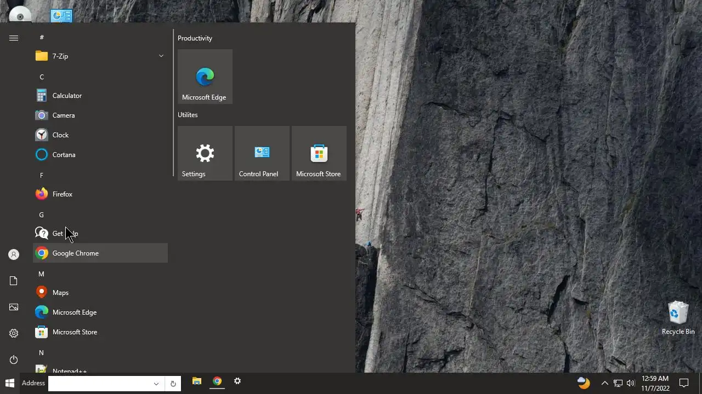This screenshot has height=394, width=702.
Task: Click the Microsoft Edge tile
Action: click(x=205, y=77)
